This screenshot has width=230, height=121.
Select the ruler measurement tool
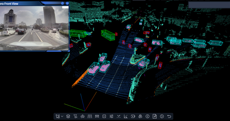(97, 116)
